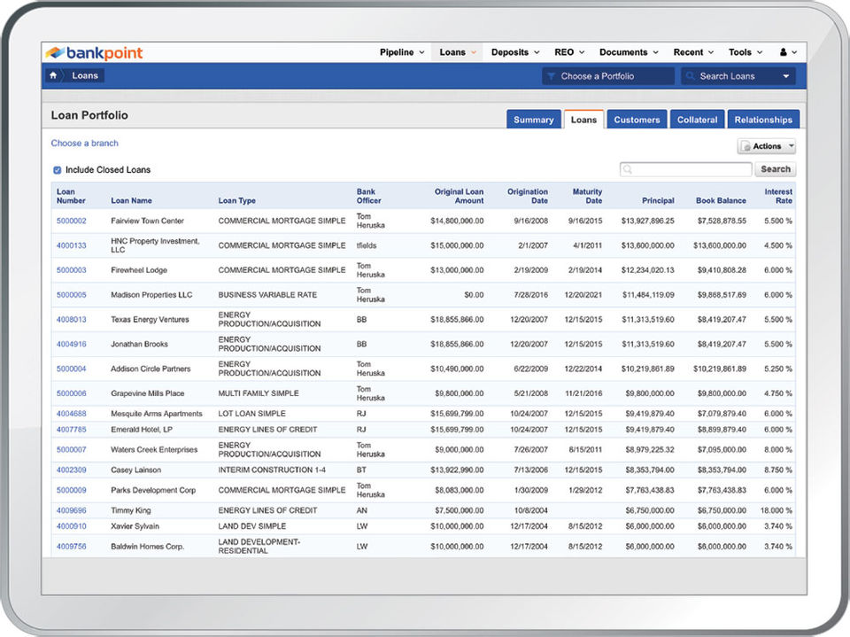The image size is (850, 637).
Task: Open loan number 5000006
Action: (x=72, y=393)
